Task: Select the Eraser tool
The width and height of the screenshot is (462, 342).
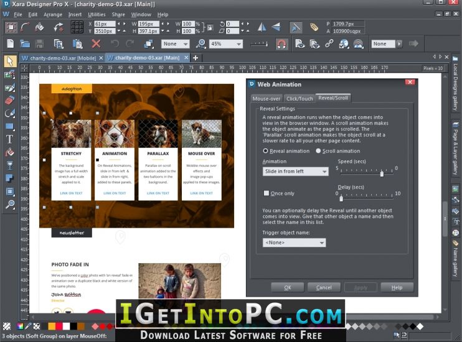Action: (x=9, y=100)
